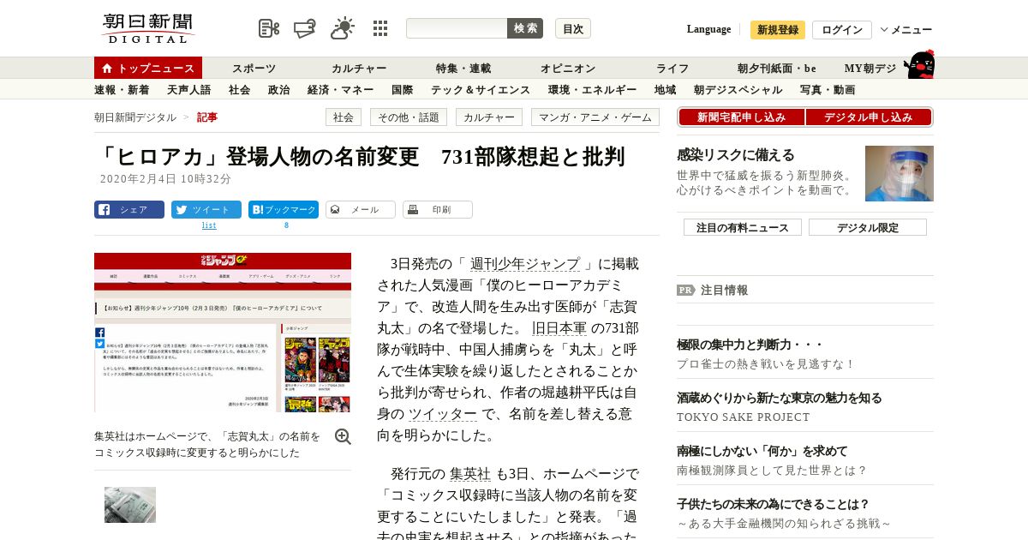Open the Asahi Shimbun Digital logo
The height and width of the screenshot is (540, 1028).
point(148,28)
